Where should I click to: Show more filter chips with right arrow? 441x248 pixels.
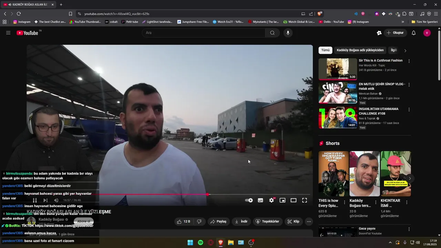tap(405, 51)
